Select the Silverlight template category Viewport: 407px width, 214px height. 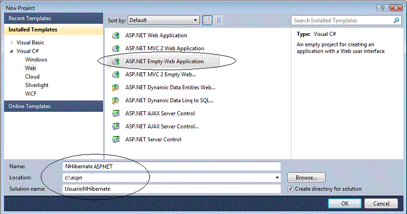click(x=36, y=85)
